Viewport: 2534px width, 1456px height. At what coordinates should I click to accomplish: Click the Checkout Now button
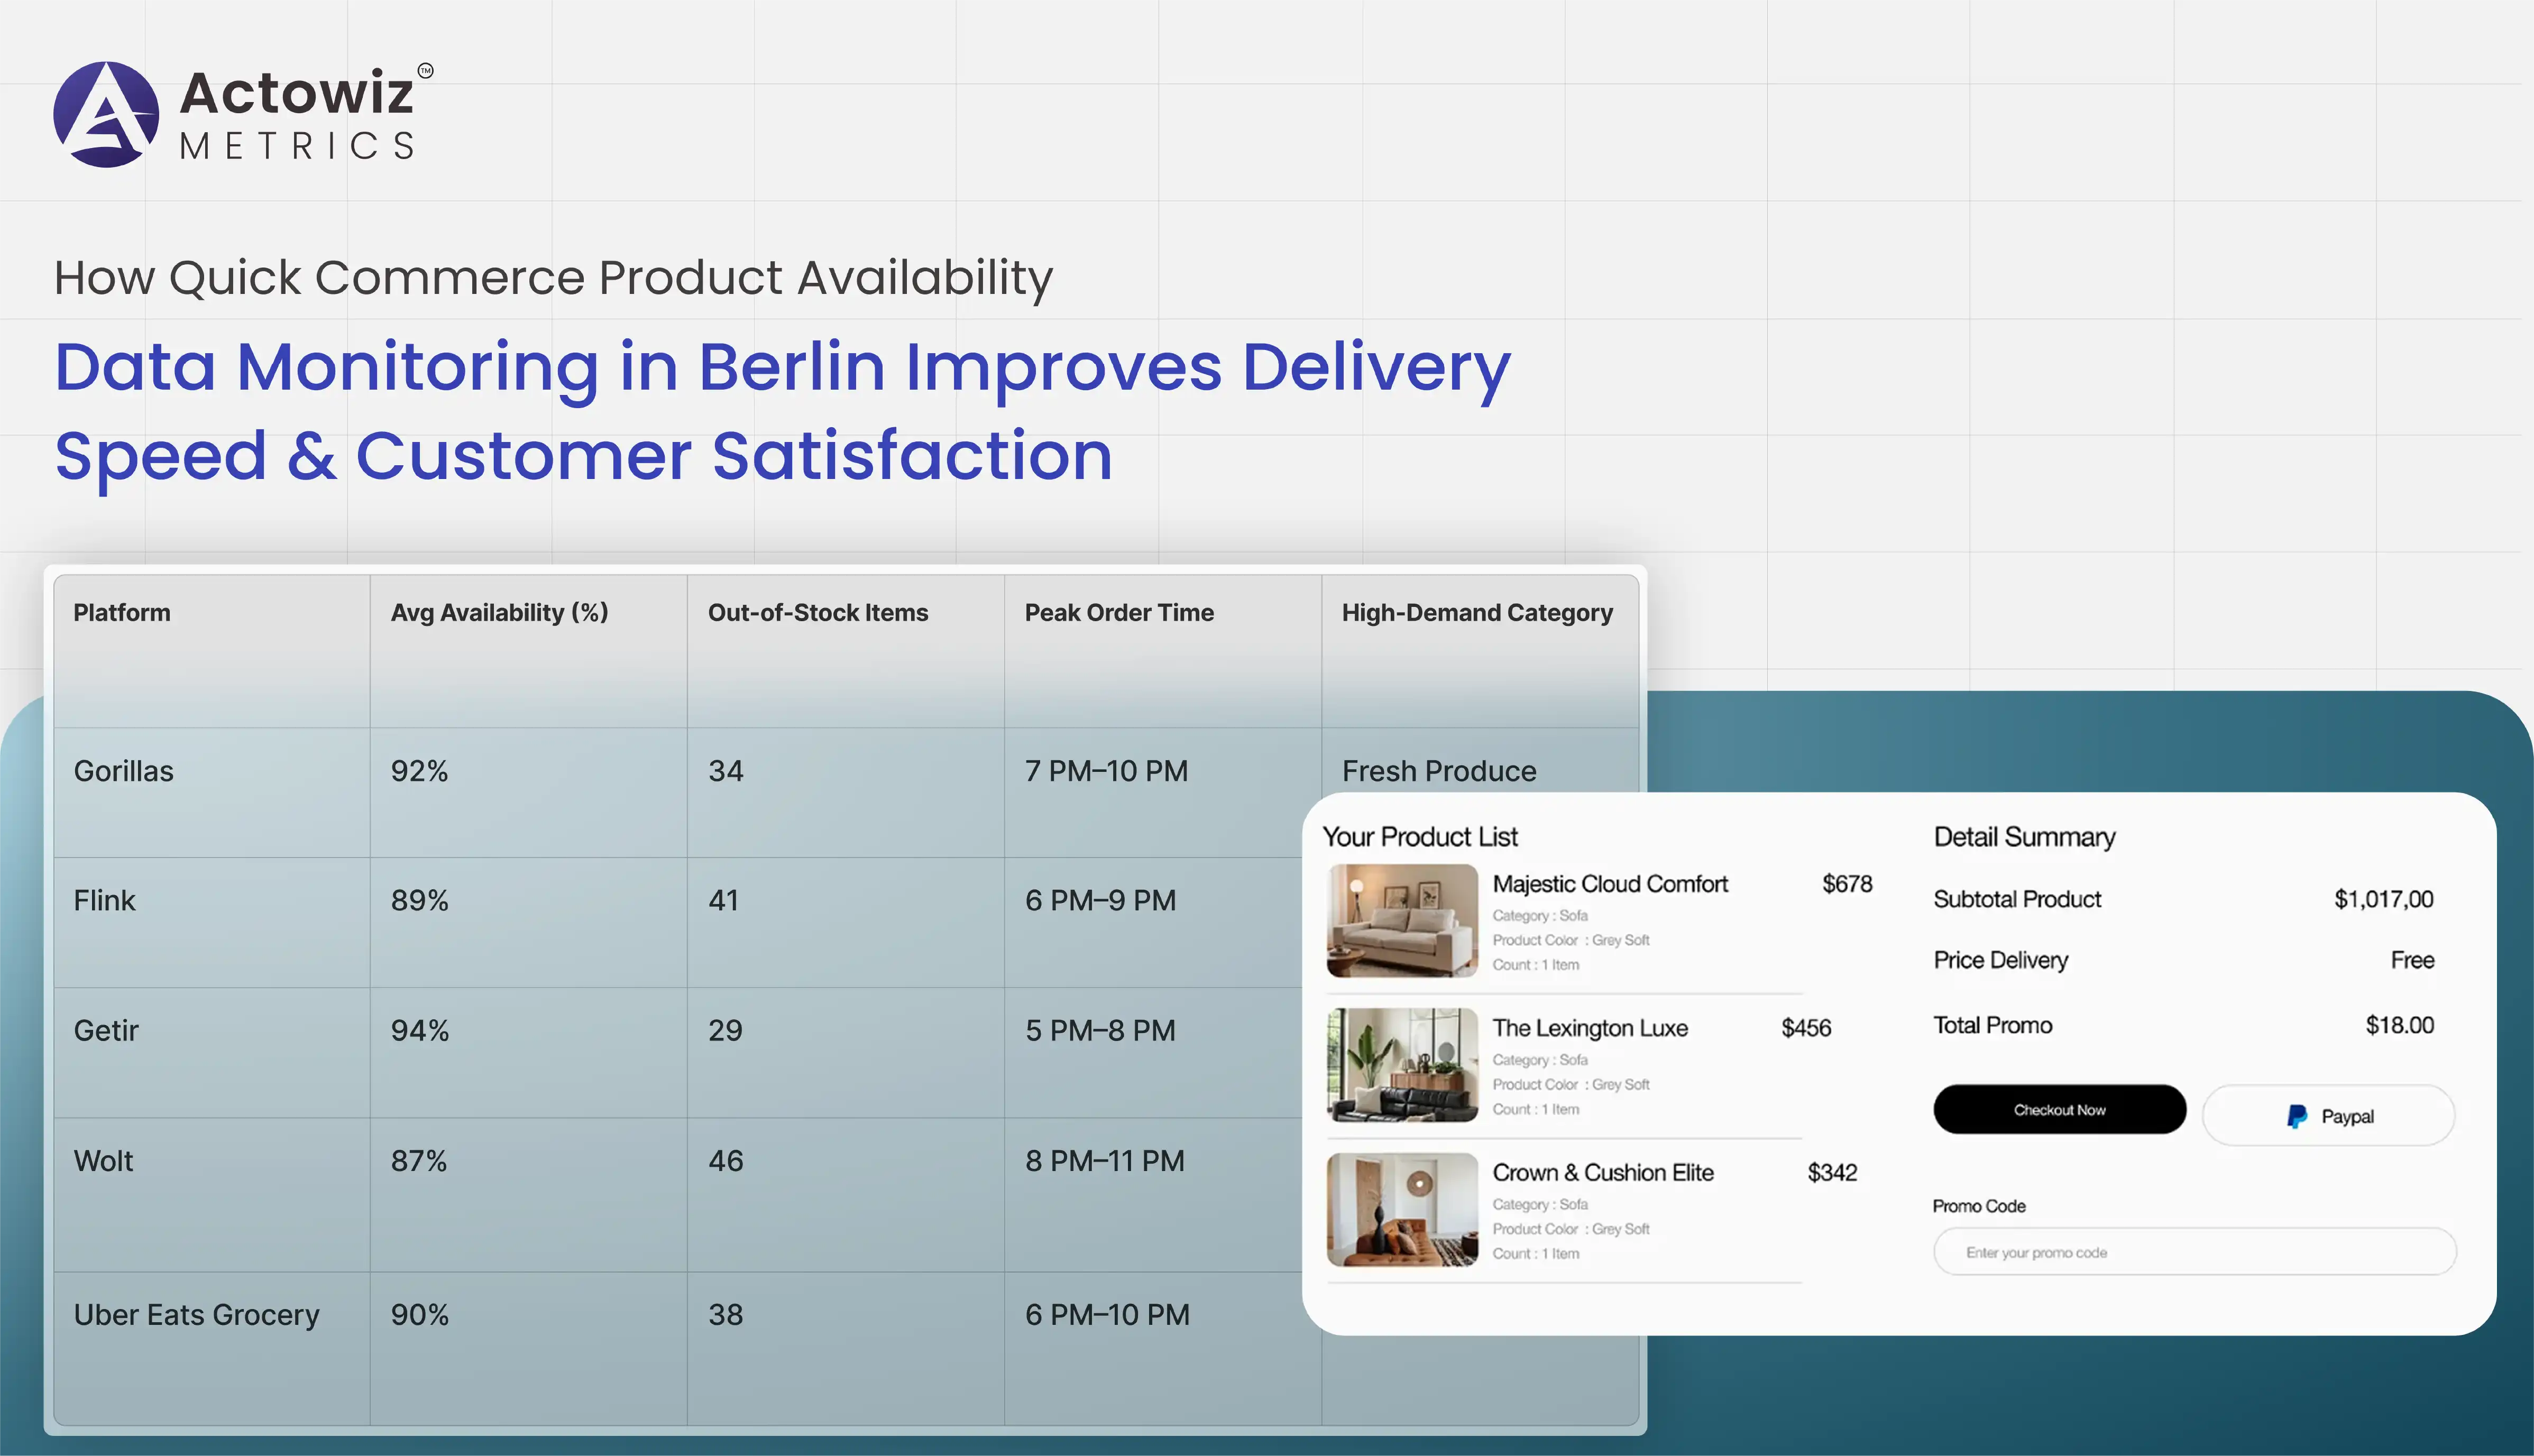click(2059, 1109)
